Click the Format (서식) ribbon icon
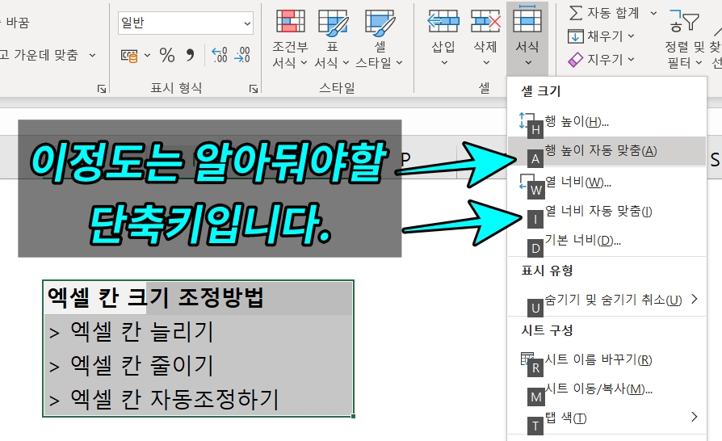 click(527, 19)
